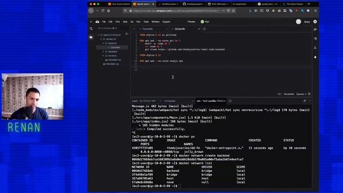Open new Firefox tab with plus
This screenshot has width=343, height=193.
309,4
